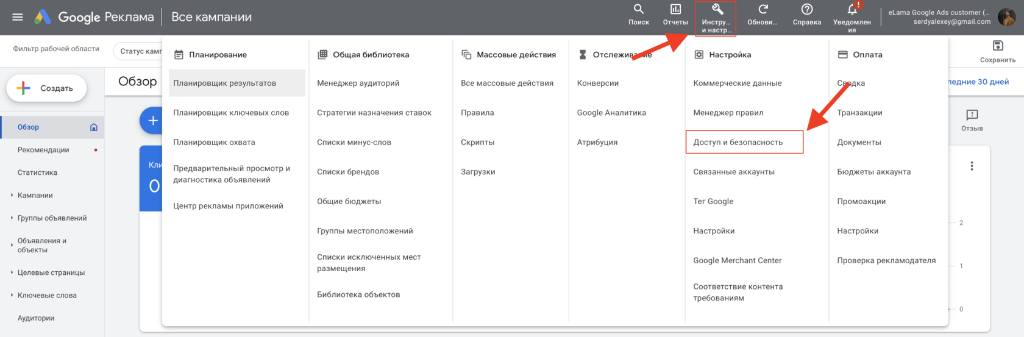Open Notifications bell icon

coord(852,9)
